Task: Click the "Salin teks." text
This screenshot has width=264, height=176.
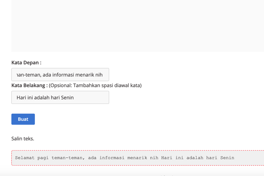Action: pyautogui.click(x=23, y=138)
